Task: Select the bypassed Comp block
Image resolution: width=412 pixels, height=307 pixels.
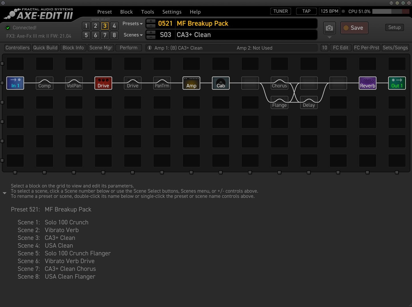Action: (x=44, y=83)
